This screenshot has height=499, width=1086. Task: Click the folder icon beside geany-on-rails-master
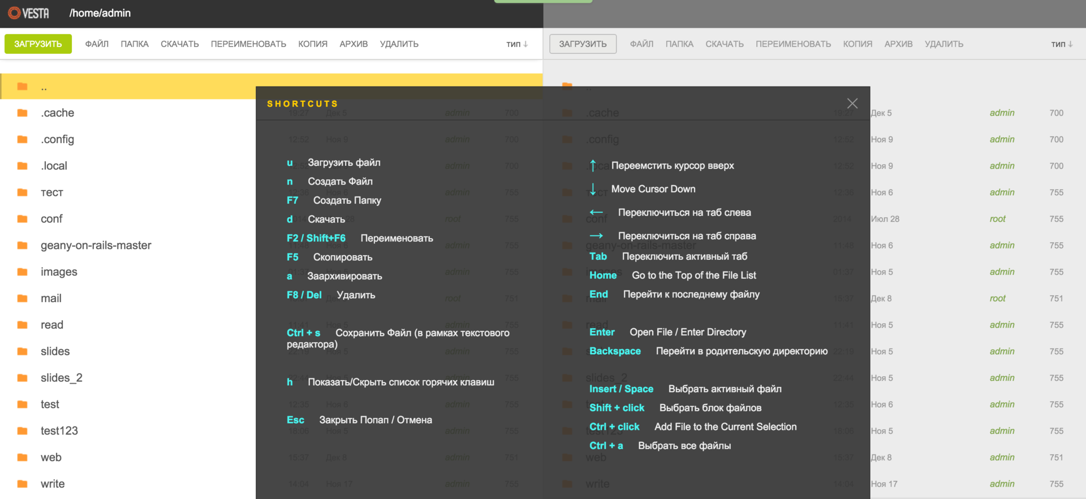(x=23, y=246)
